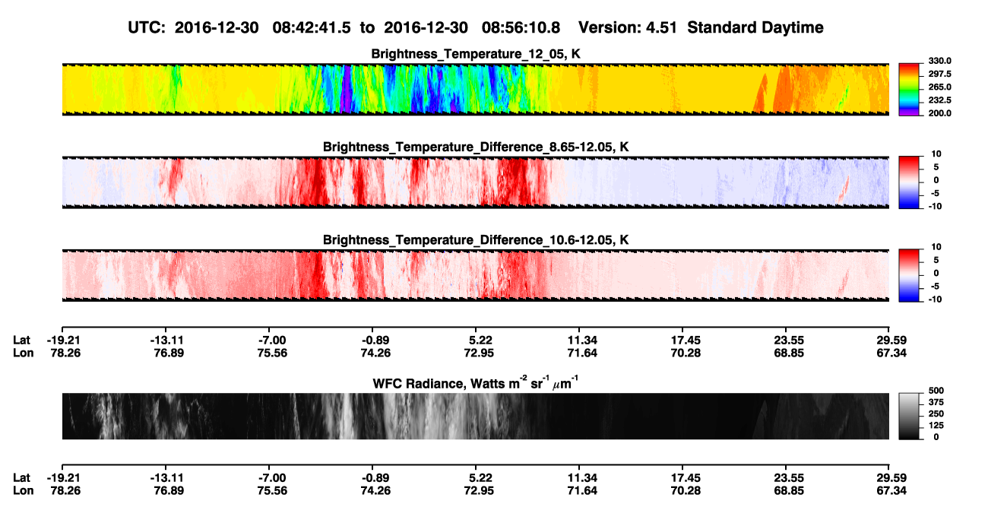Click longitude 67.34 on the bottom axis
Screen dimensions: 988x507
(x=890, y=490)
